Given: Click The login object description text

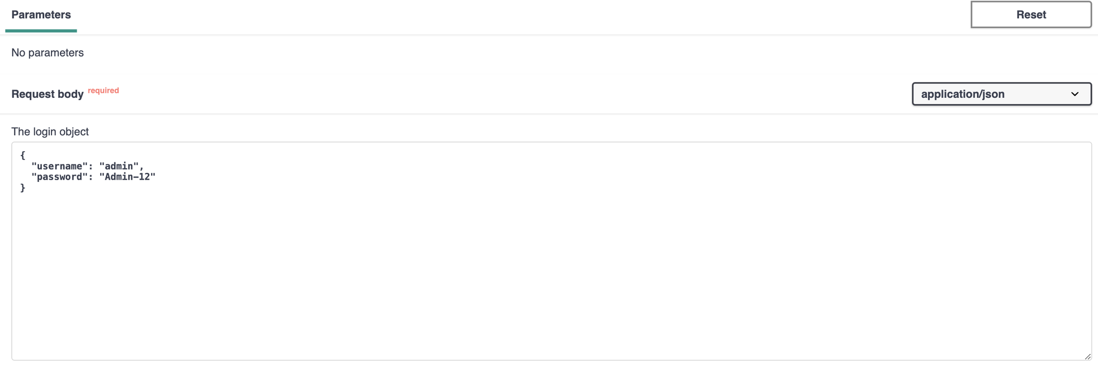Looking at the screenshot, I should click(50, 131).
